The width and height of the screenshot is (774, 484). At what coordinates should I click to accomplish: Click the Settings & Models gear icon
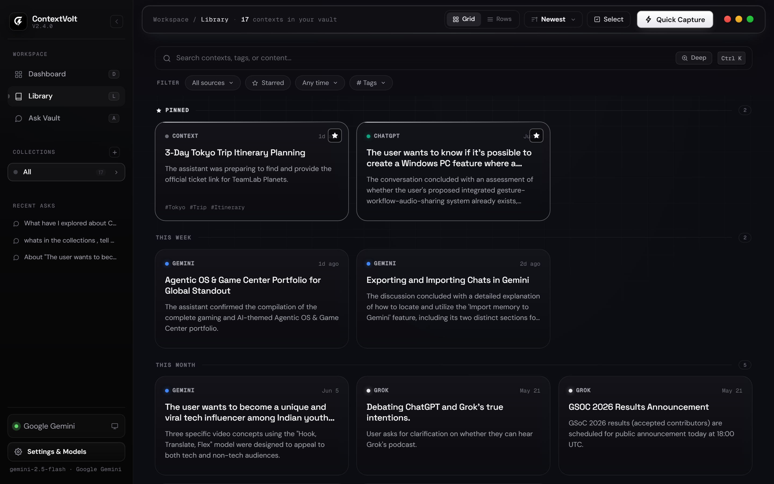tap(18, 452)
